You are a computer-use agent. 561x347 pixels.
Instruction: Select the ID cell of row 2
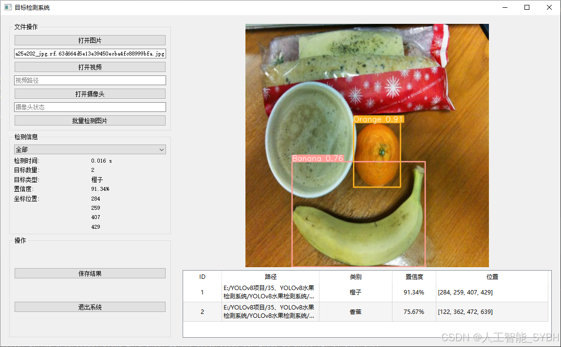click(x=202, y=311)
